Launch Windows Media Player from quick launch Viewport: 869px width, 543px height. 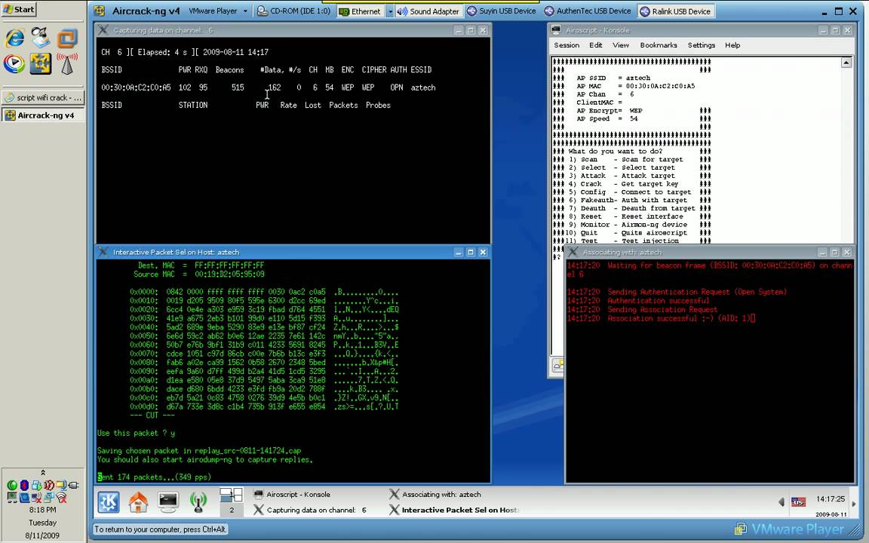(x=14, y=63)
